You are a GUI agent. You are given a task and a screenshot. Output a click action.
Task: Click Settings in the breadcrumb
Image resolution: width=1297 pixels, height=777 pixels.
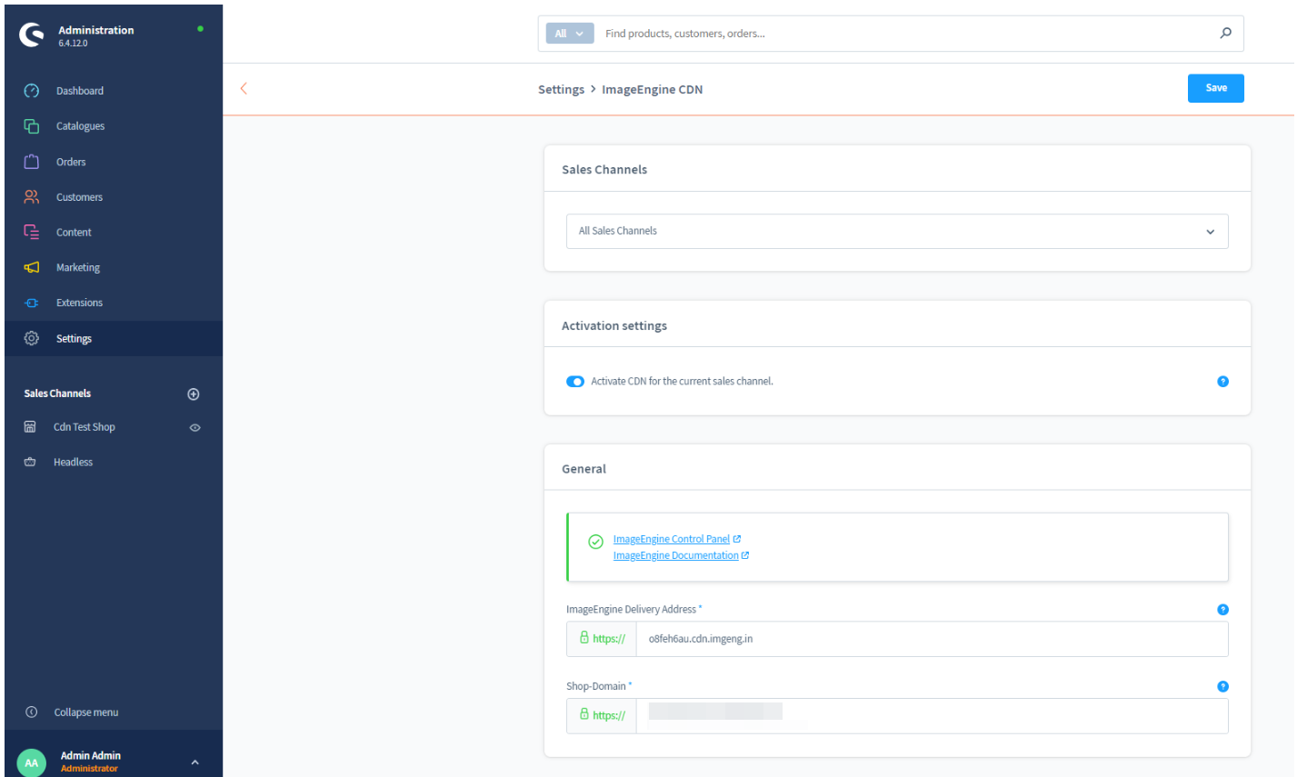pos(561,90)
